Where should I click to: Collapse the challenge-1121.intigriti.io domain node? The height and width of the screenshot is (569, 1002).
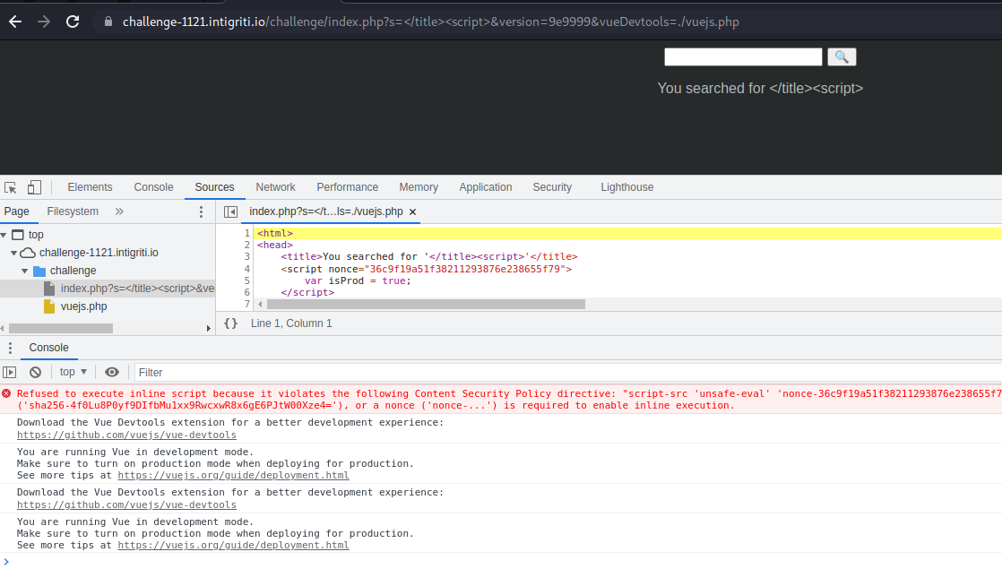click(14, 253)
